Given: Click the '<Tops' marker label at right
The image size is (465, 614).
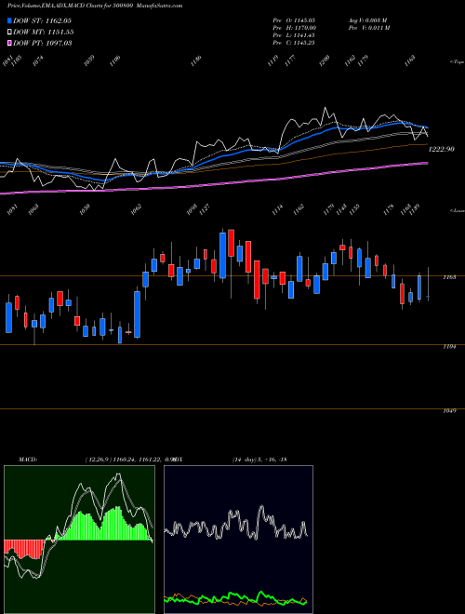Looking at the screenshot, I should tap(457, 62).
